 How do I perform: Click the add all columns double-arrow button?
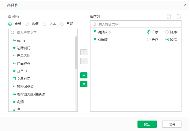pos(84,75)
